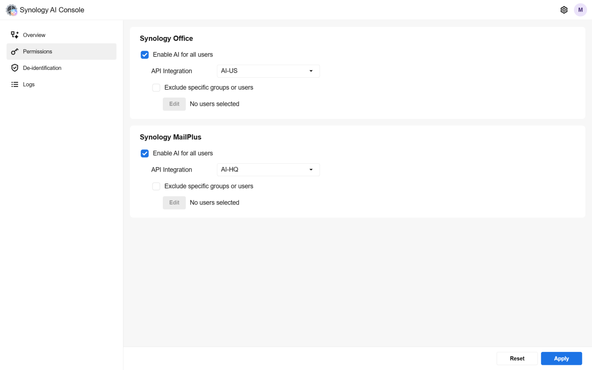Image resolution: width=592 pixels, height=370 pixels.
Task: Click the De-identification shield icon
Action: coord(15,68)
